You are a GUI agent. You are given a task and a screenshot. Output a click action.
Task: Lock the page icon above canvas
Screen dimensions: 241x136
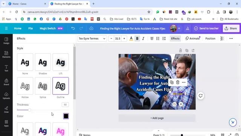180,50
